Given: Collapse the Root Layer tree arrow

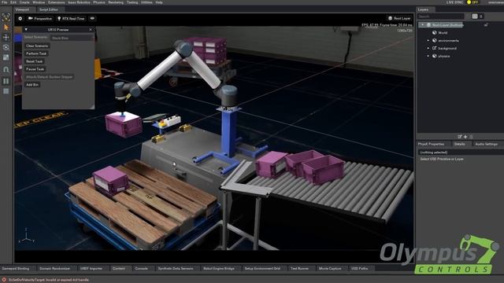Looking at the screenshot, I should coord(423,25).
